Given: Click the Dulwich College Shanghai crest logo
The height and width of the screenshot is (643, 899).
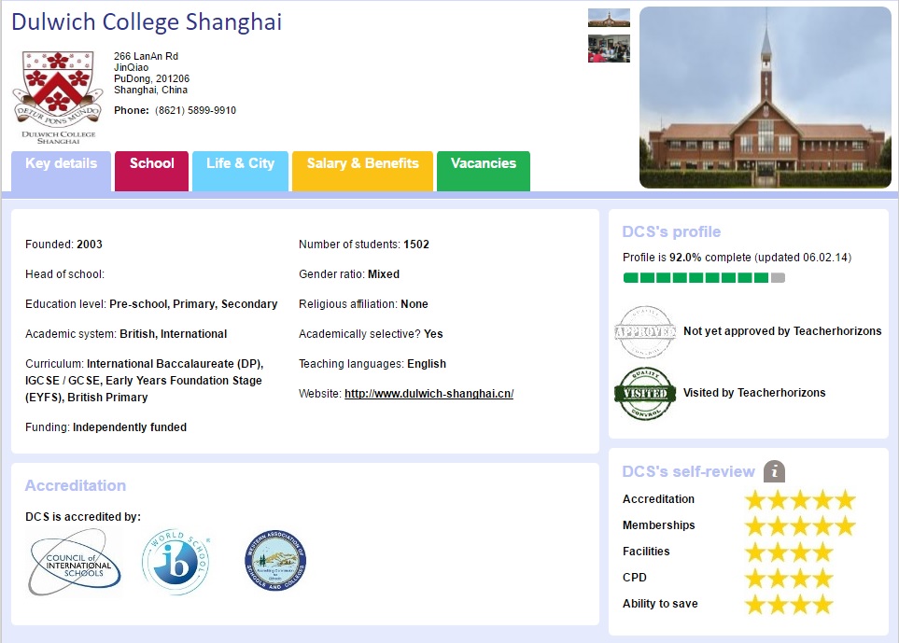Looking at the screenshot, I should 58,97.
